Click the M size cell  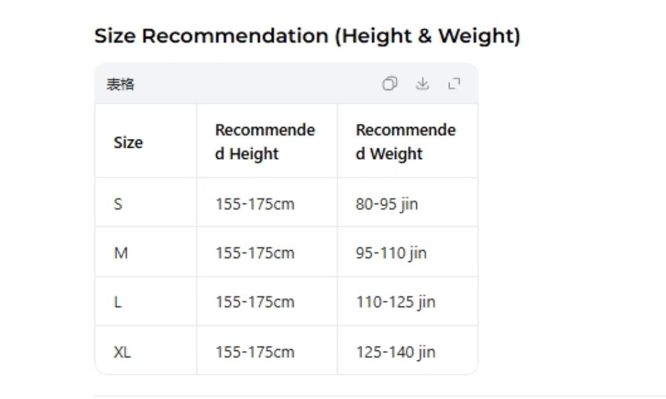pos(119,253)
